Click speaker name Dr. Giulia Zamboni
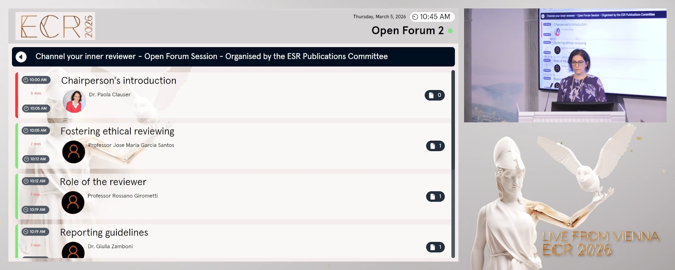 [110, 246]
